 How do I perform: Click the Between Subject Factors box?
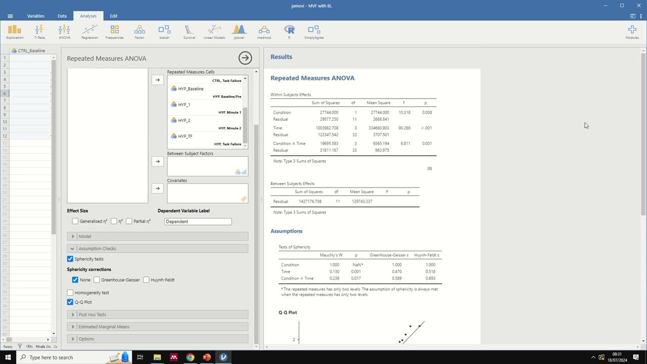pos(208,166)
